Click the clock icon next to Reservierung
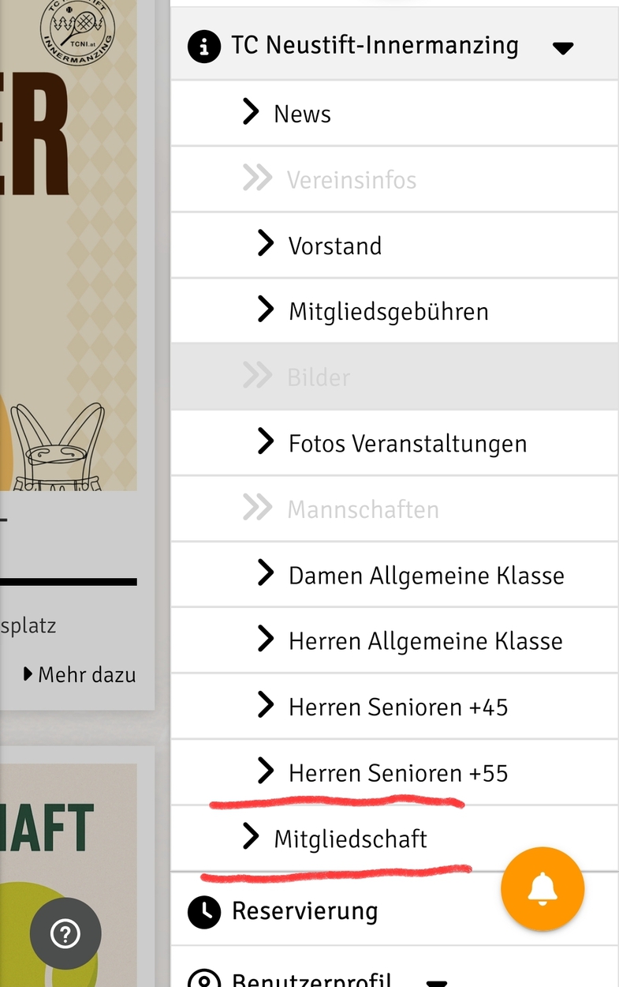619x987 pixels. click(x=203, y=912)
